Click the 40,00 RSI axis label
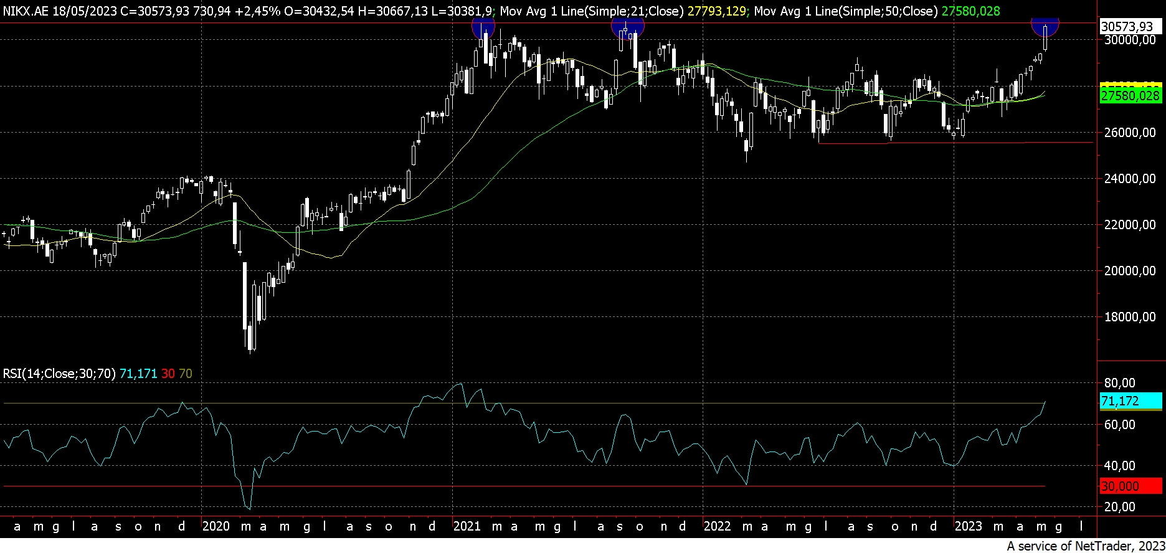 point(1119,466)
